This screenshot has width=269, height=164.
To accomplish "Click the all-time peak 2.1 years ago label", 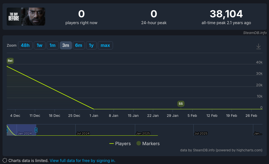I will pos(226,23).
